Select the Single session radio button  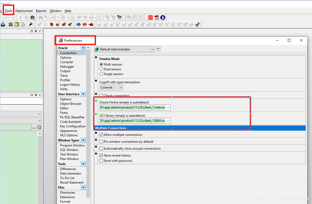pyautogui.click(x=101, y=74)
